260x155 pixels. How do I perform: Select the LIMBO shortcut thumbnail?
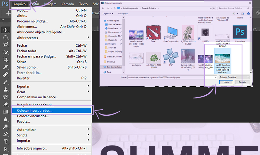click(x=205, y=34)
